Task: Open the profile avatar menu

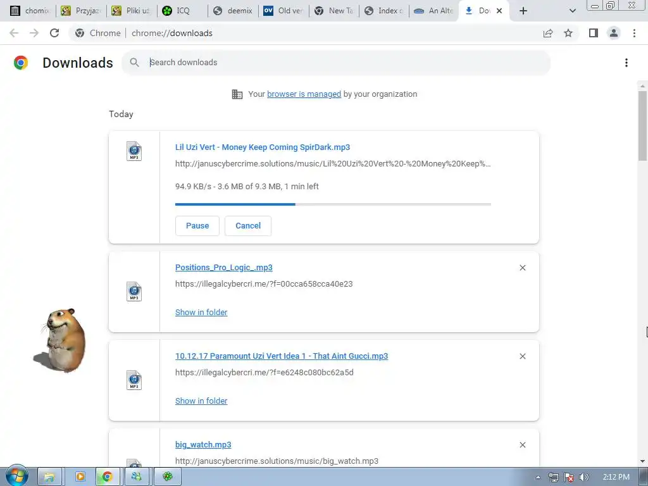Action: (614, 33)
